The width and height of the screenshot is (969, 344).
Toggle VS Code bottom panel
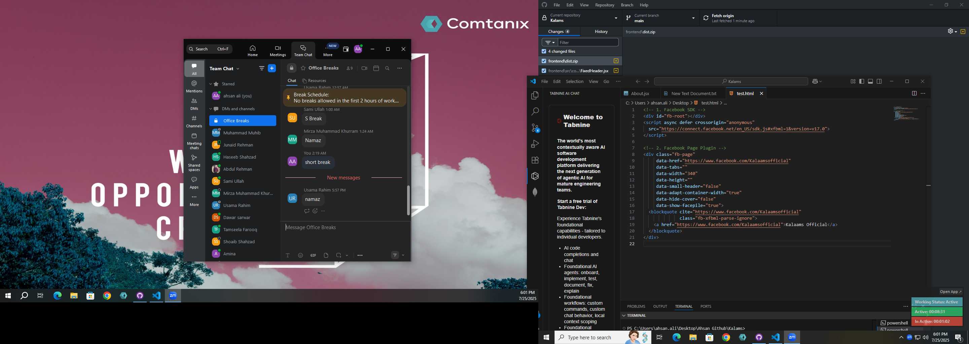[x=870, y=82]
